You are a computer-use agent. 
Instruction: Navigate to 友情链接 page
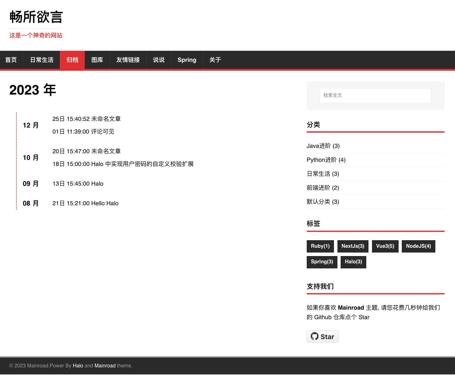[x=128, y=60]
